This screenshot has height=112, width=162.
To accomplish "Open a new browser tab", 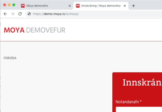I will coord(134,6).
